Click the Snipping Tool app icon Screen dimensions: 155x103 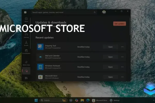point(40,47)
